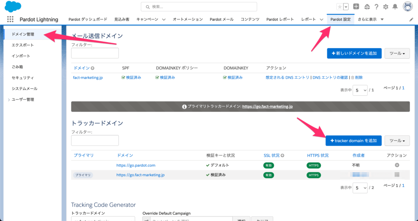Open ツール dropdown in the tracker domain section
This screenshot has width=418, height=221.
397,141
